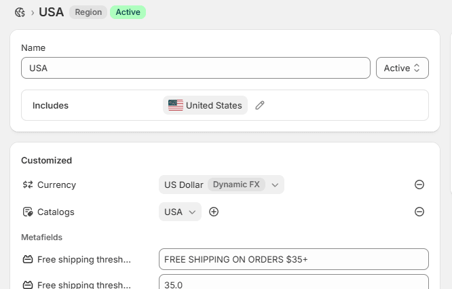
Task: Add another catalog with the plus icon
Action: click(214, 212)
